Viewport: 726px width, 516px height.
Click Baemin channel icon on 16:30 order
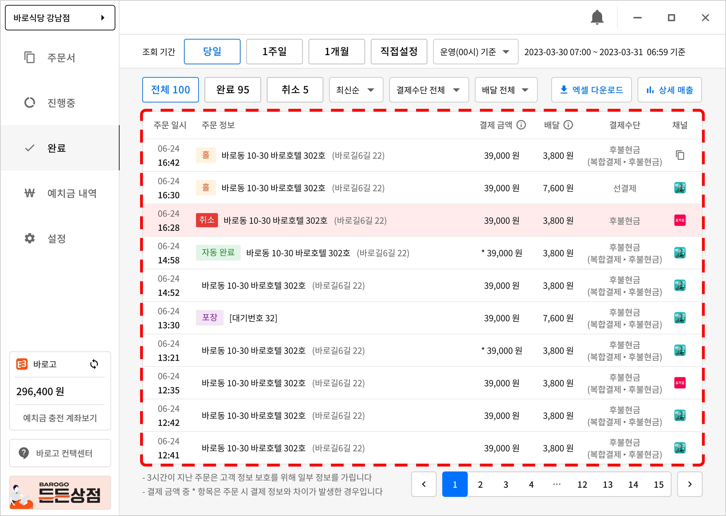pyautogui.click(x=680, y=188)
